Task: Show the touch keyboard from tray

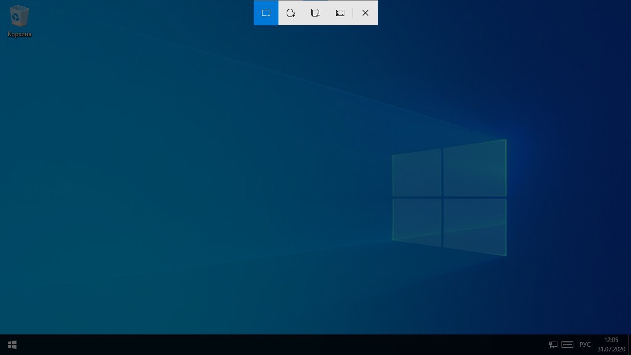Action: 568,345
